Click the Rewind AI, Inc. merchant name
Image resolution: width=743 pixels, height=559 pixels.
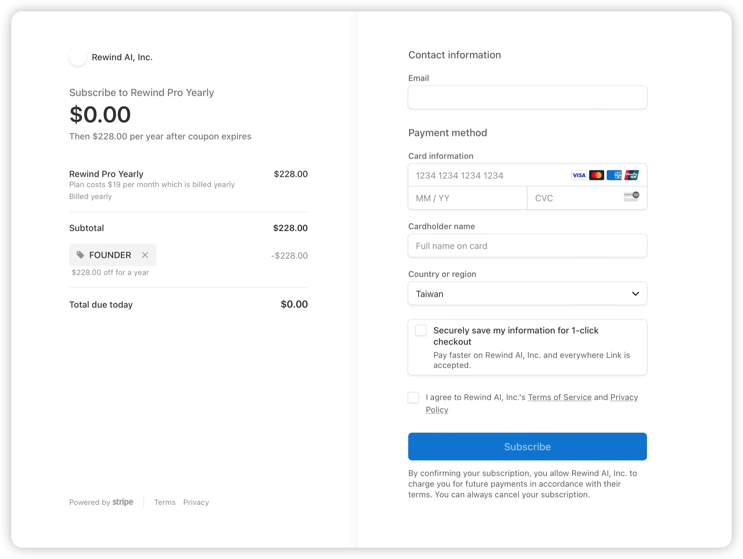pyautogui.click(x=122, y=57)
